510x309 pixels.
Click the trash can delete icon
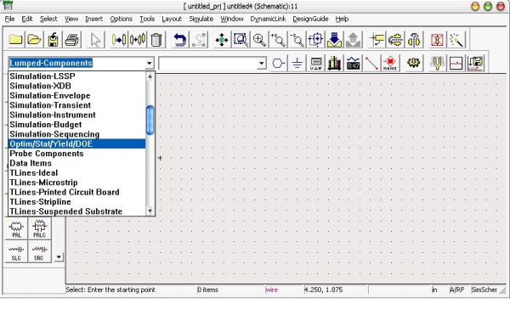[x=156, y=40]
